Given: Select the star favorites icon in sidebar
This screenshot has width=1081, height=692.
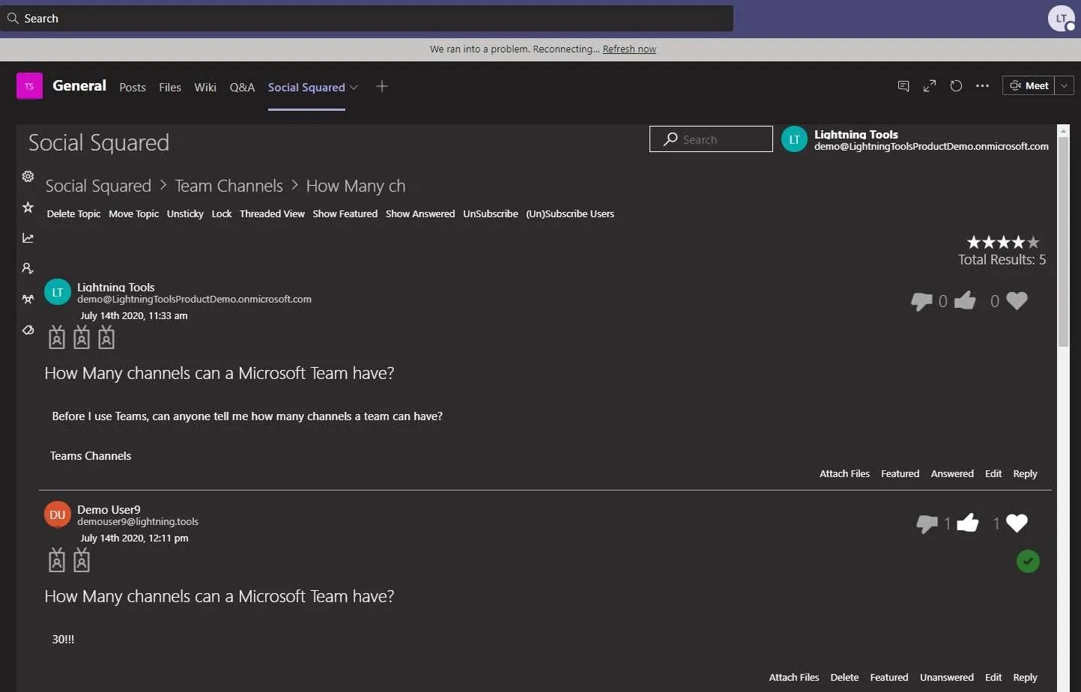Looking at the screenshot, I should click(28, 207).
